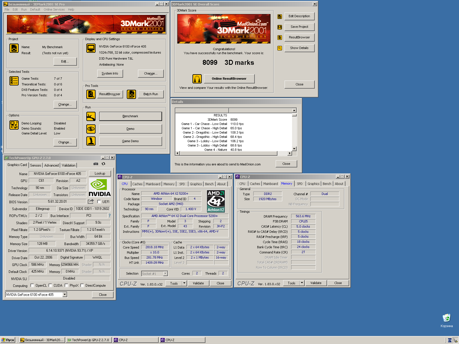The height and width of the screenshot is (344, 459).
Task: Click the network tray icon
Action: [x=455, y=340]
